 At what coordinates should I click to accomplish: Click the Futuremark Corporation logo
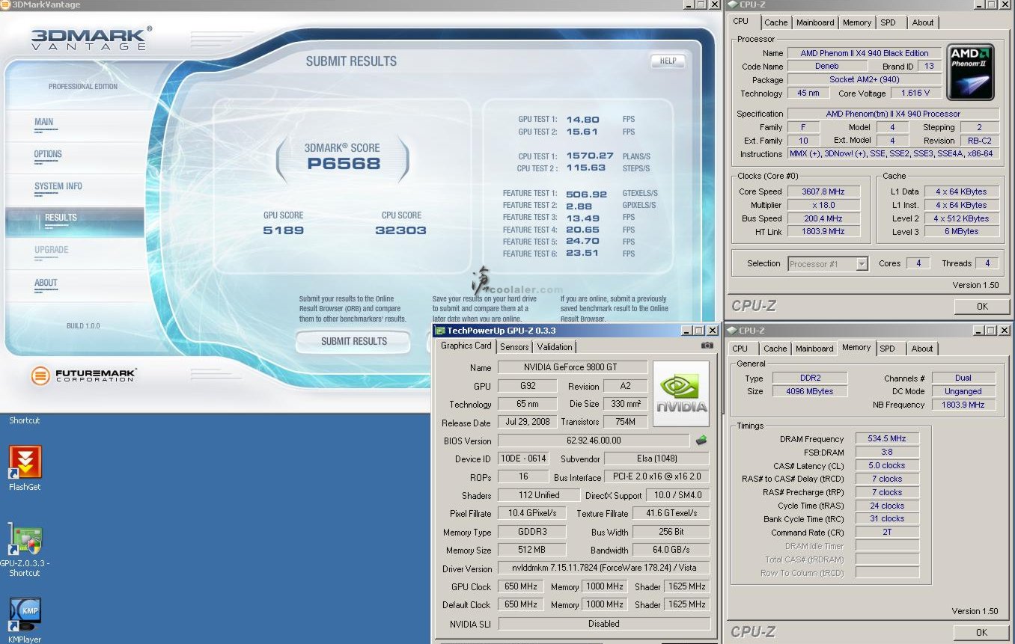tap(85, 375)
